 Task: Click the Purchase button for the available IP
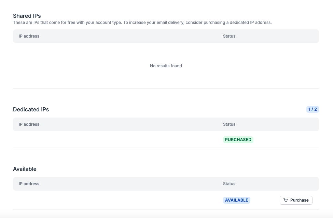296,200
